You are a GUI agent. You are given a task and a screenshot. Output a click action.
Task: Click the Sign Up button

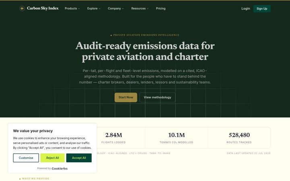262,9
